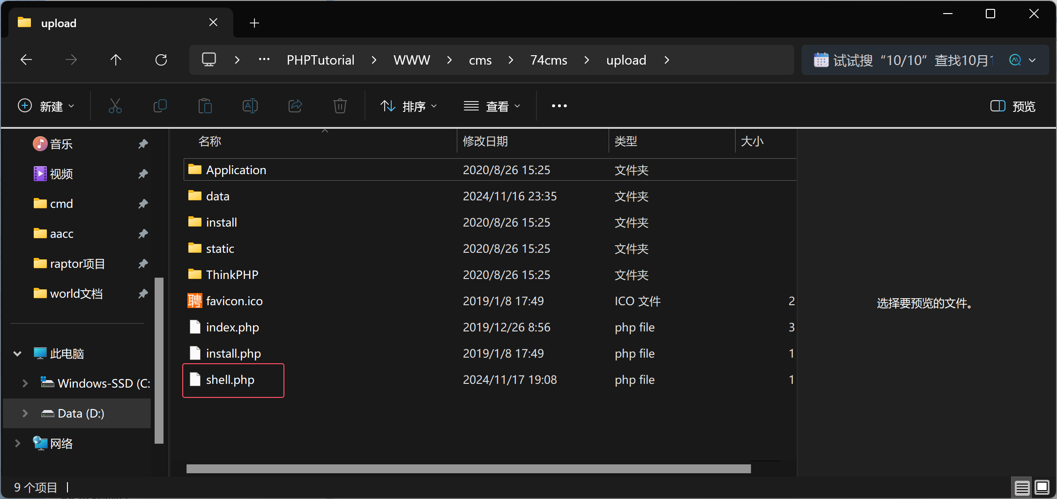
Task: Click the forward navigation arrow
Action: pyautogui.click(x=71, y=60)
